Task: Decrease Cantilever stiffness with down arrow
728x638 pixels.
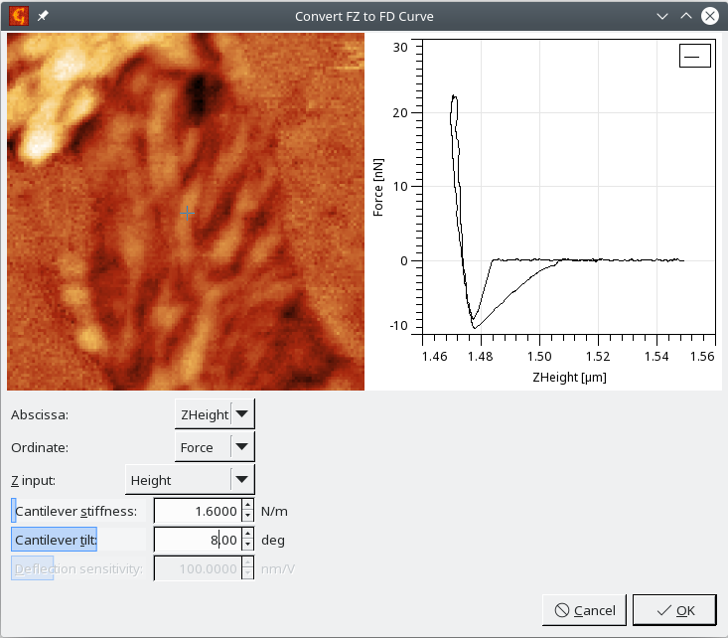Action: click(x=248, y=517)
